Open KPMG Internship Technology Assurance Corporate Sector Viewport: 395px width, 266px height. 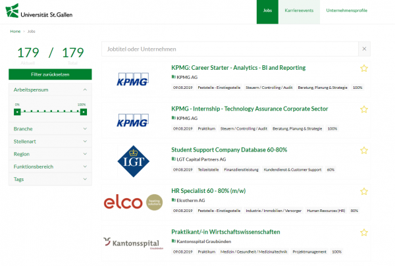(250, 109)
